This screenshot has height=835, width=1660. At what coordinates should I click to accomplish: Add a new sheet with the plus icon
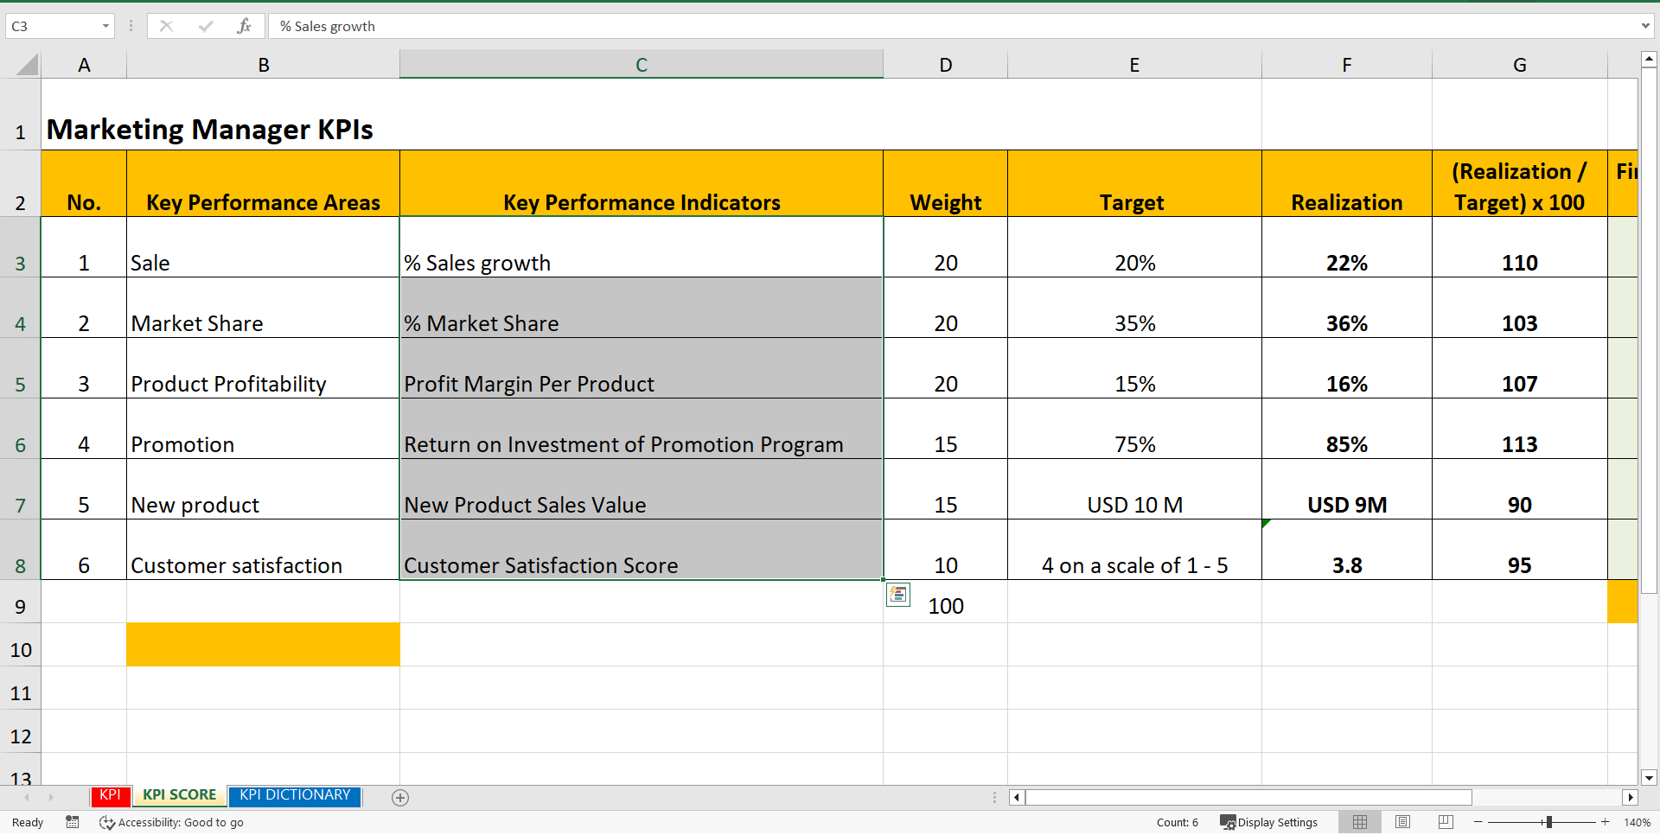point(399,798)
